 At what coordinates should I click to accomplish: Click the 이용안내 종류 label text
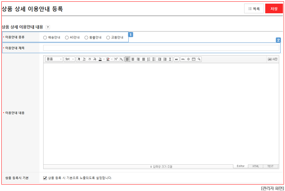(15, 37)
